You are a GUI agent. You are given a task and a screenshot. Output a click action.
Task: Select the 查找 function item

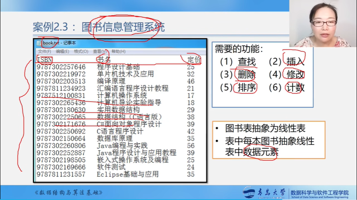247,62
